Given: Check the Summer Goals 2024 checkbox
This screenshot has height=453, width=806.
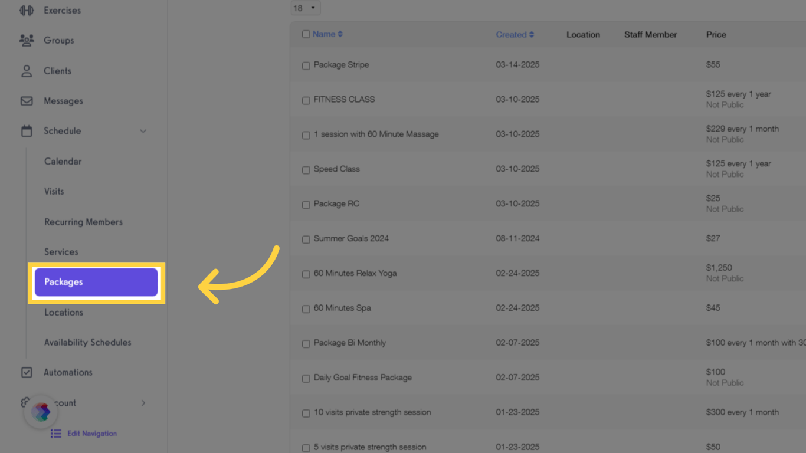Looking at the screenshot, I should [x=306, y=239].
